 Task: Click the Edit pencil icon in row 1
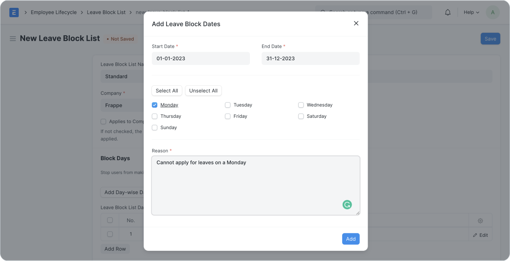(475, 235)
